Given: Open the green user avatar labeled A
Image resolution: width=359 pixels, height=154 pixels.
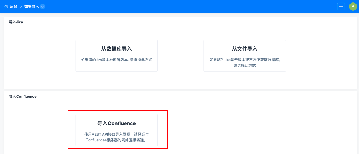Looking at the screenshot, I should (353, 6).
